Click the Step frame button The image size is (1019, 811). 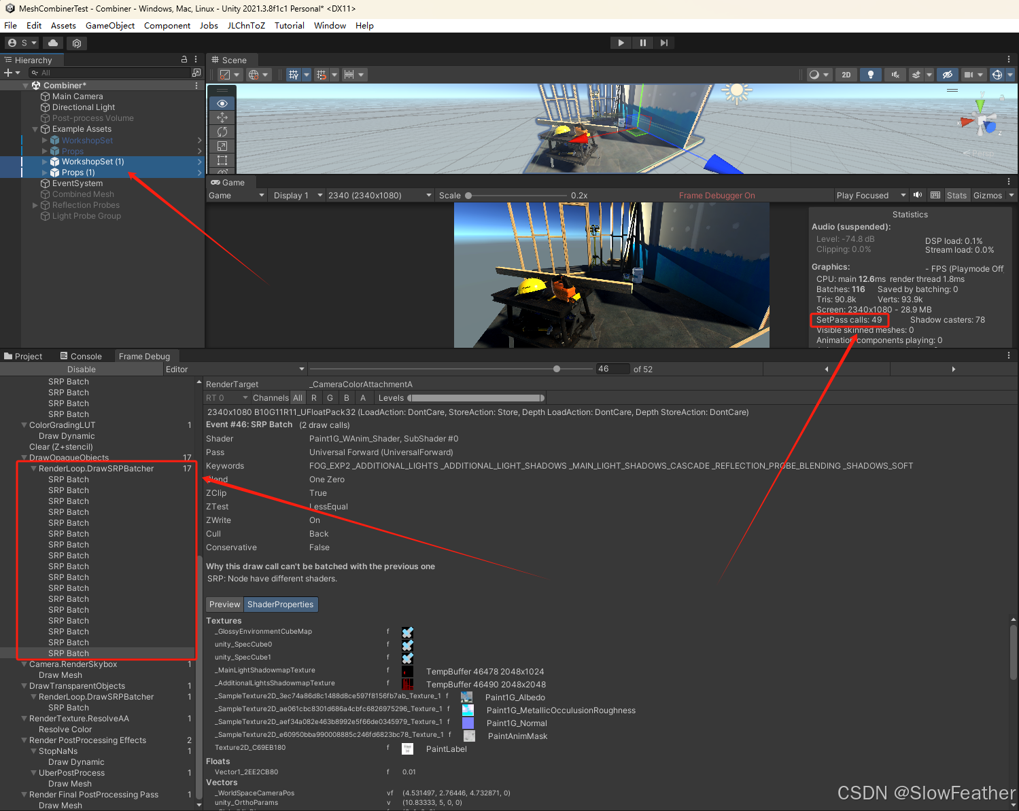(664, 43)
